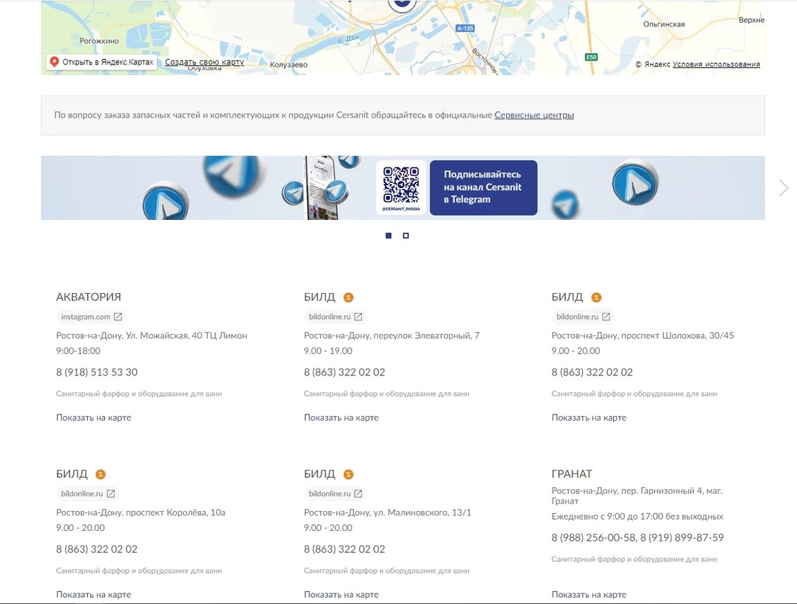797x604 pixels.
Task: Select the first carousel slide indicator
Action: [389, 236]
